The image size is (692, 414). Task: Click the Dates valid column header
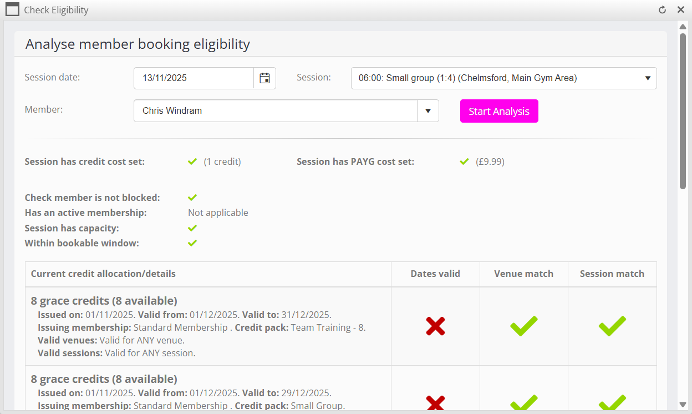click(435, 274)
